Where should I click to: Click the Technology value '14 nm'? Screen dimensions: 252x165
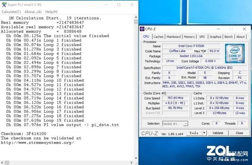tap(170, 61)
